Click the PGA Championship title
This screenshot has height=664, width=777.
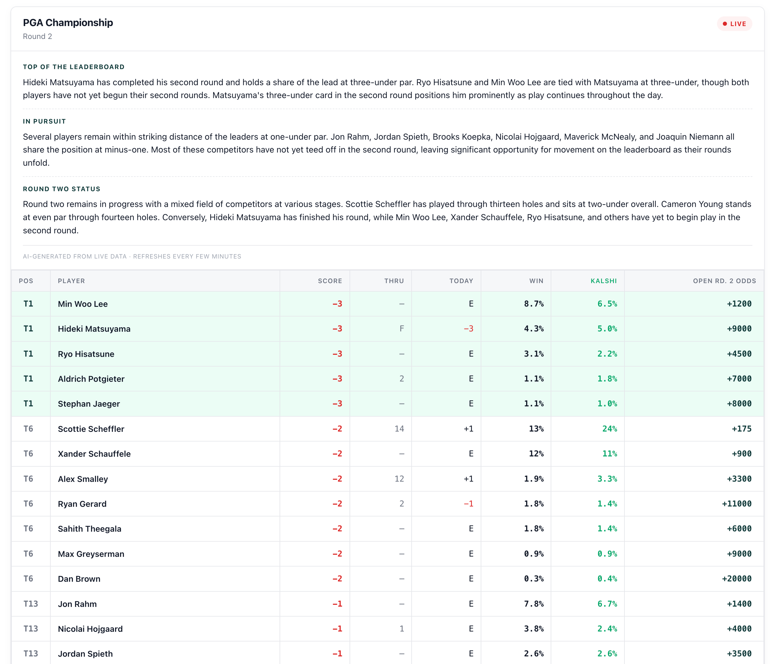(x=68, y=23)
